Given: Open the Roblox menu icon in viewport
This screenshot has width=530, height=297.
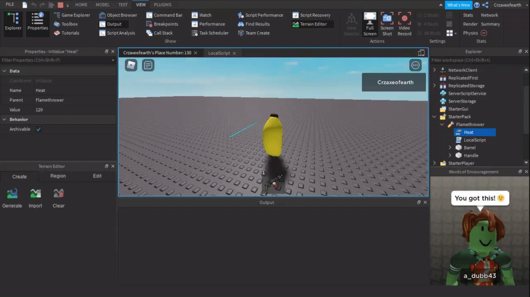Looking at the screenshot, I should tap(131, 65).
